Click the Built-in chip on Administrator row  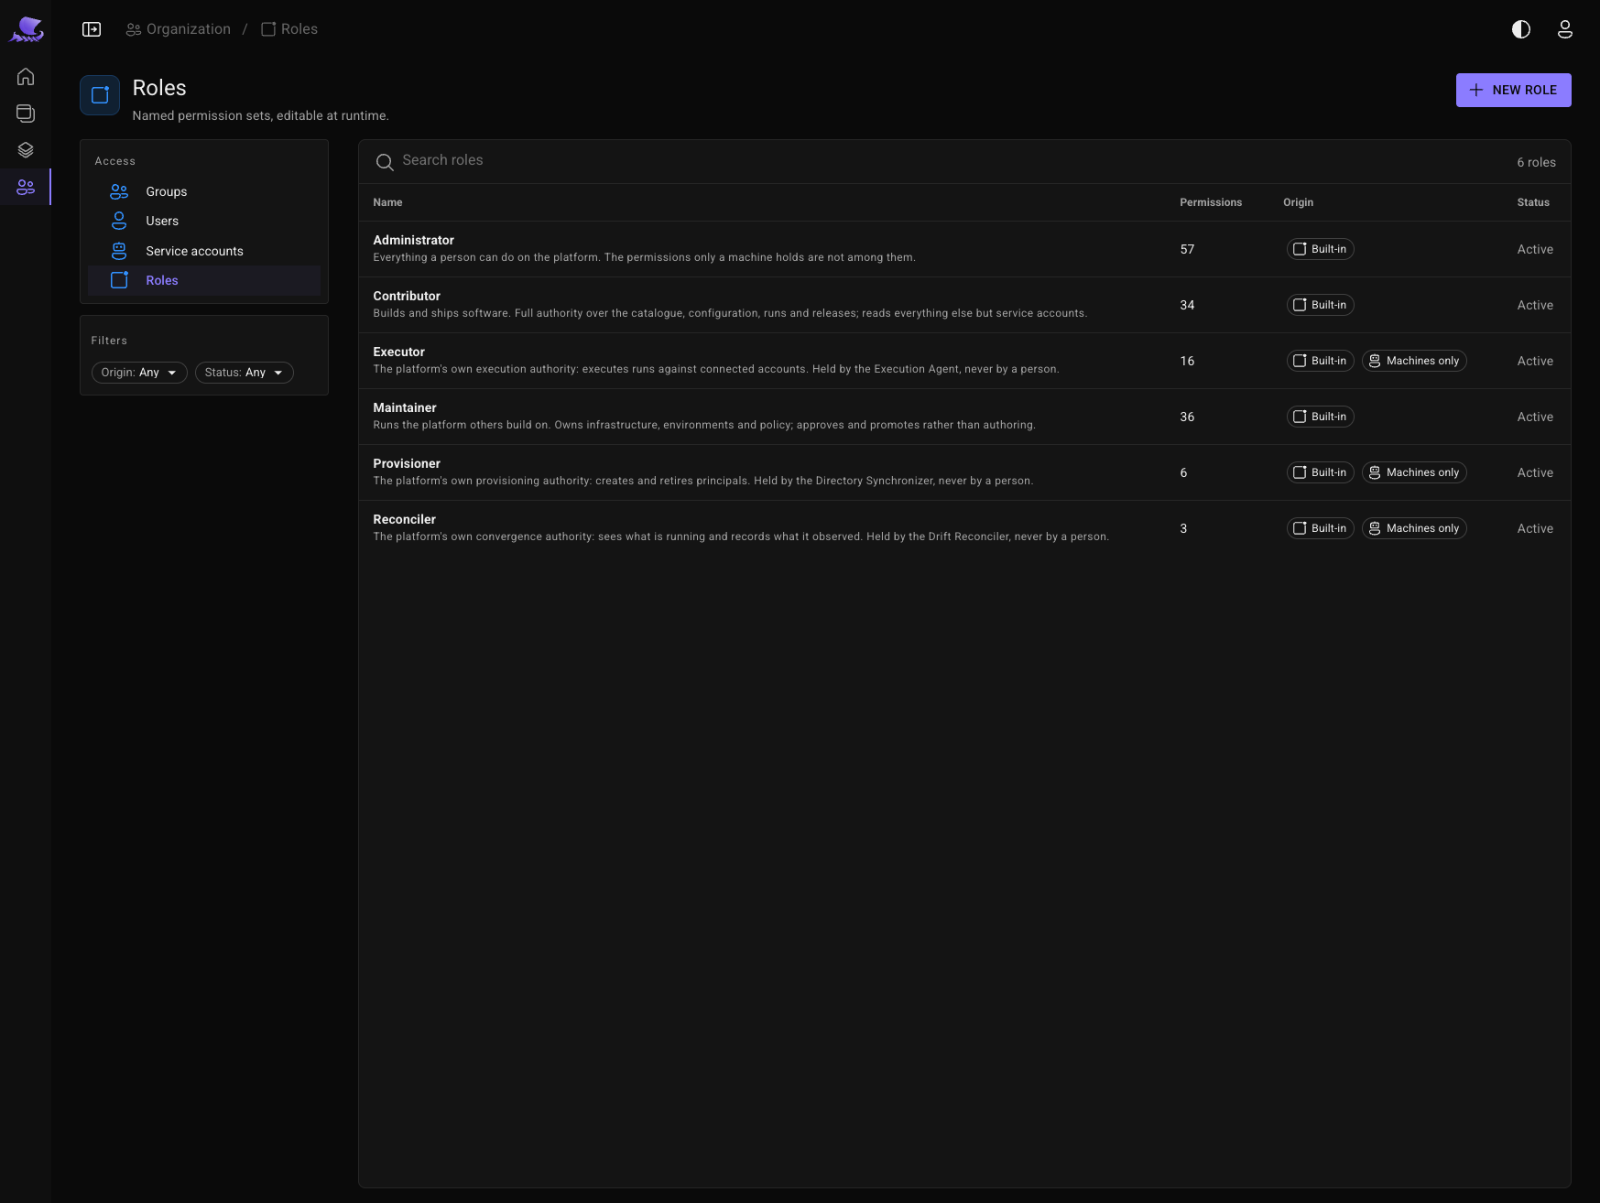coord(1321,249)
